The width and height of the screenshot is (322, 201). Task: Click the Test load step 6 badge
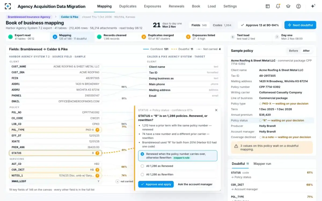[233, 37]
